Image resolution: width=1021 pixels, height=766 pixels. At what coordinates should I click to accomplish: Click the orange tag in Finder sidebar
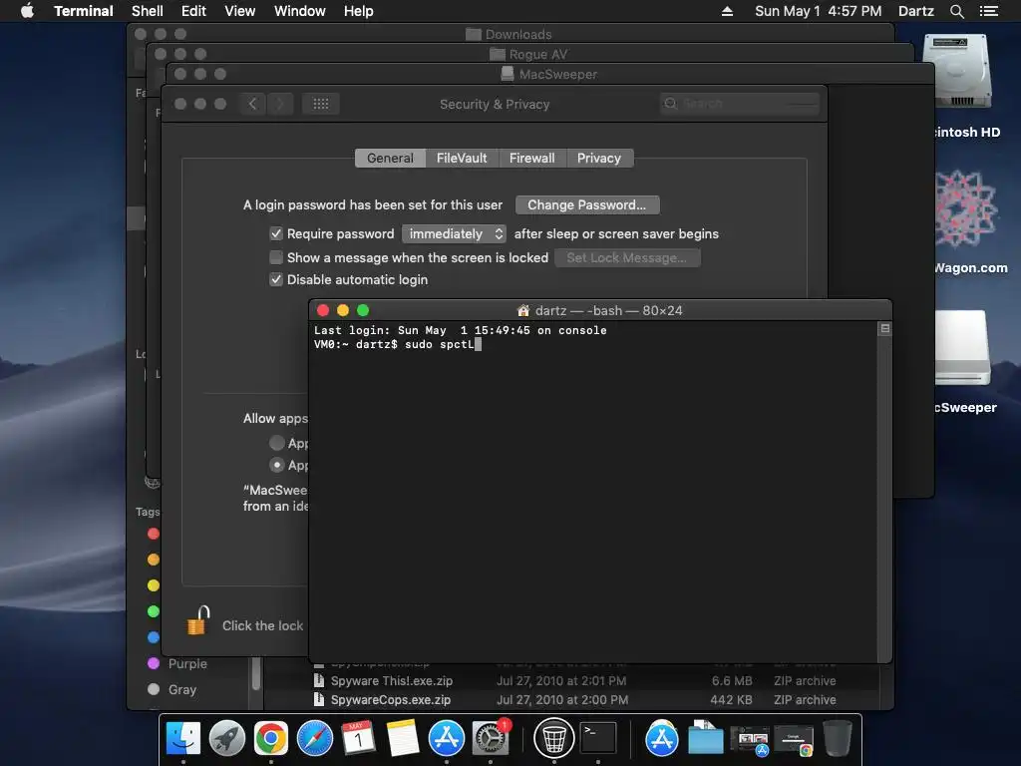point(154,560)
